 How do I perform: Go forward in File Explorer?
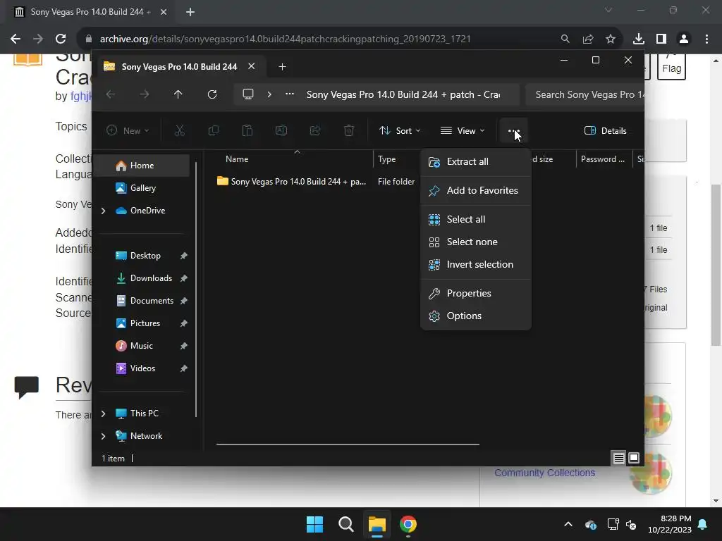[x=145, y=94]
